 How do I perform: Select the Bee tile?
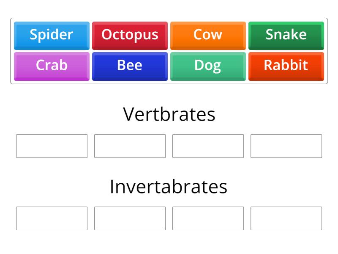[x=130, y=66]
